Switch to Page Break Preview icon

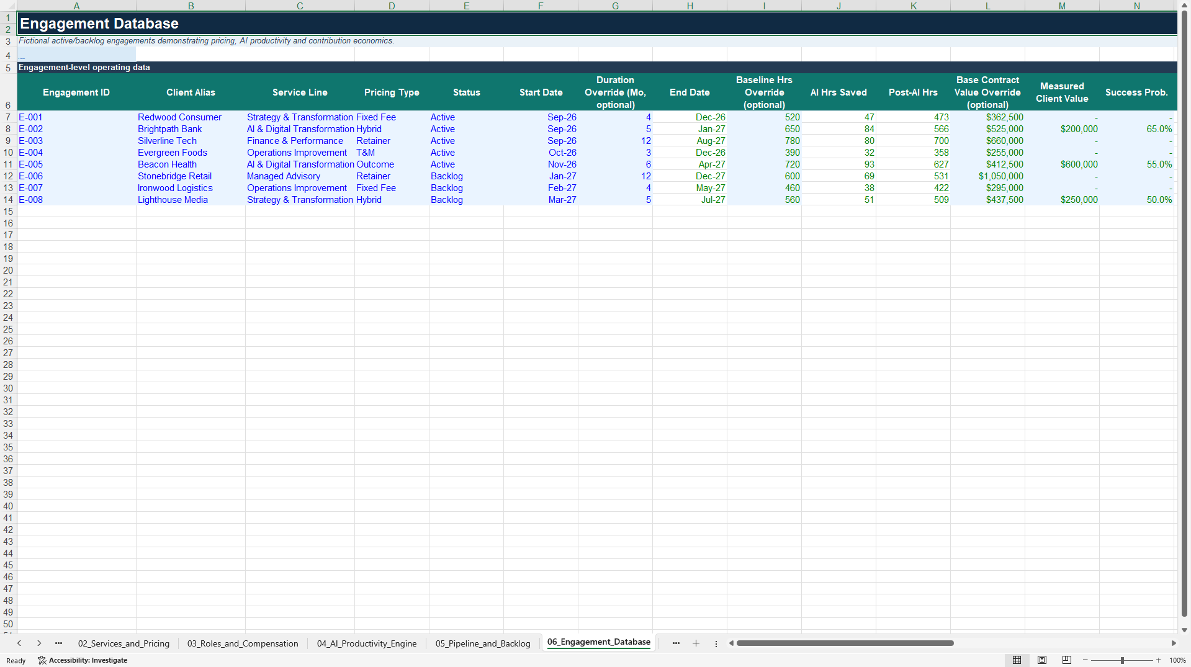pos(1067,660)
